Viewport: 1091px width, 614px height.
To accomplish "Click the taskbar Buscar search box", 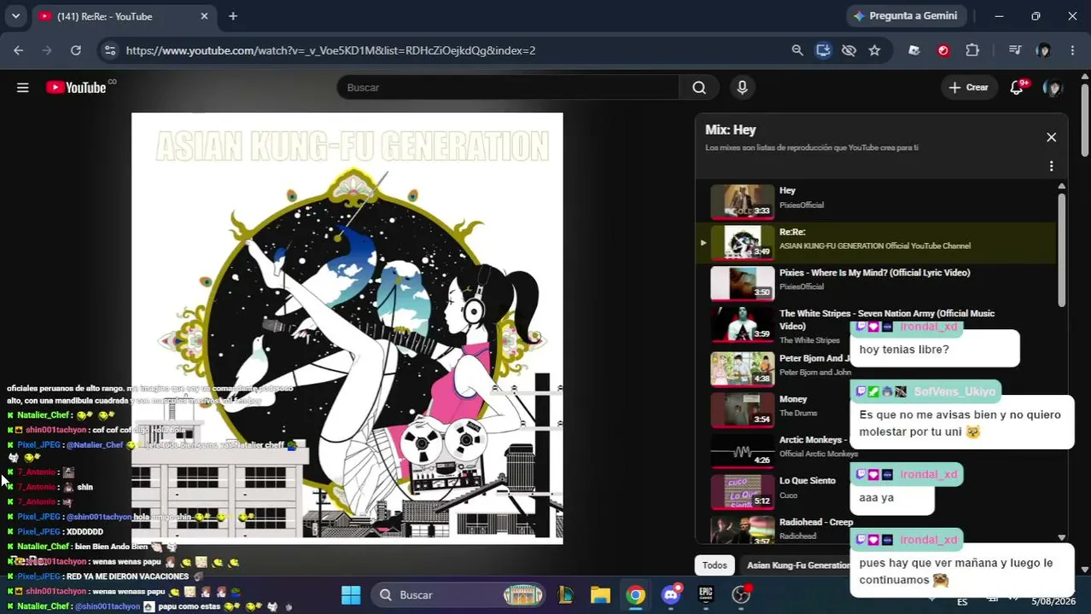I will point(461,594).
